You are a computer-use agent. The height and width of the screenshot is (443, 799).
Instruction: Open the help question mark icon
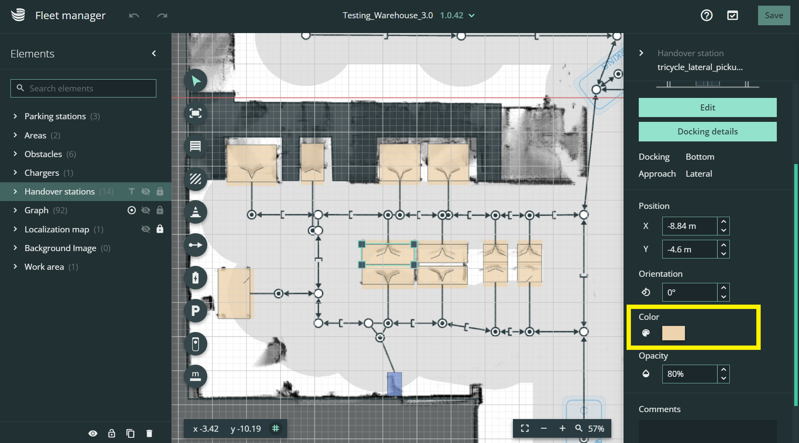706,16
